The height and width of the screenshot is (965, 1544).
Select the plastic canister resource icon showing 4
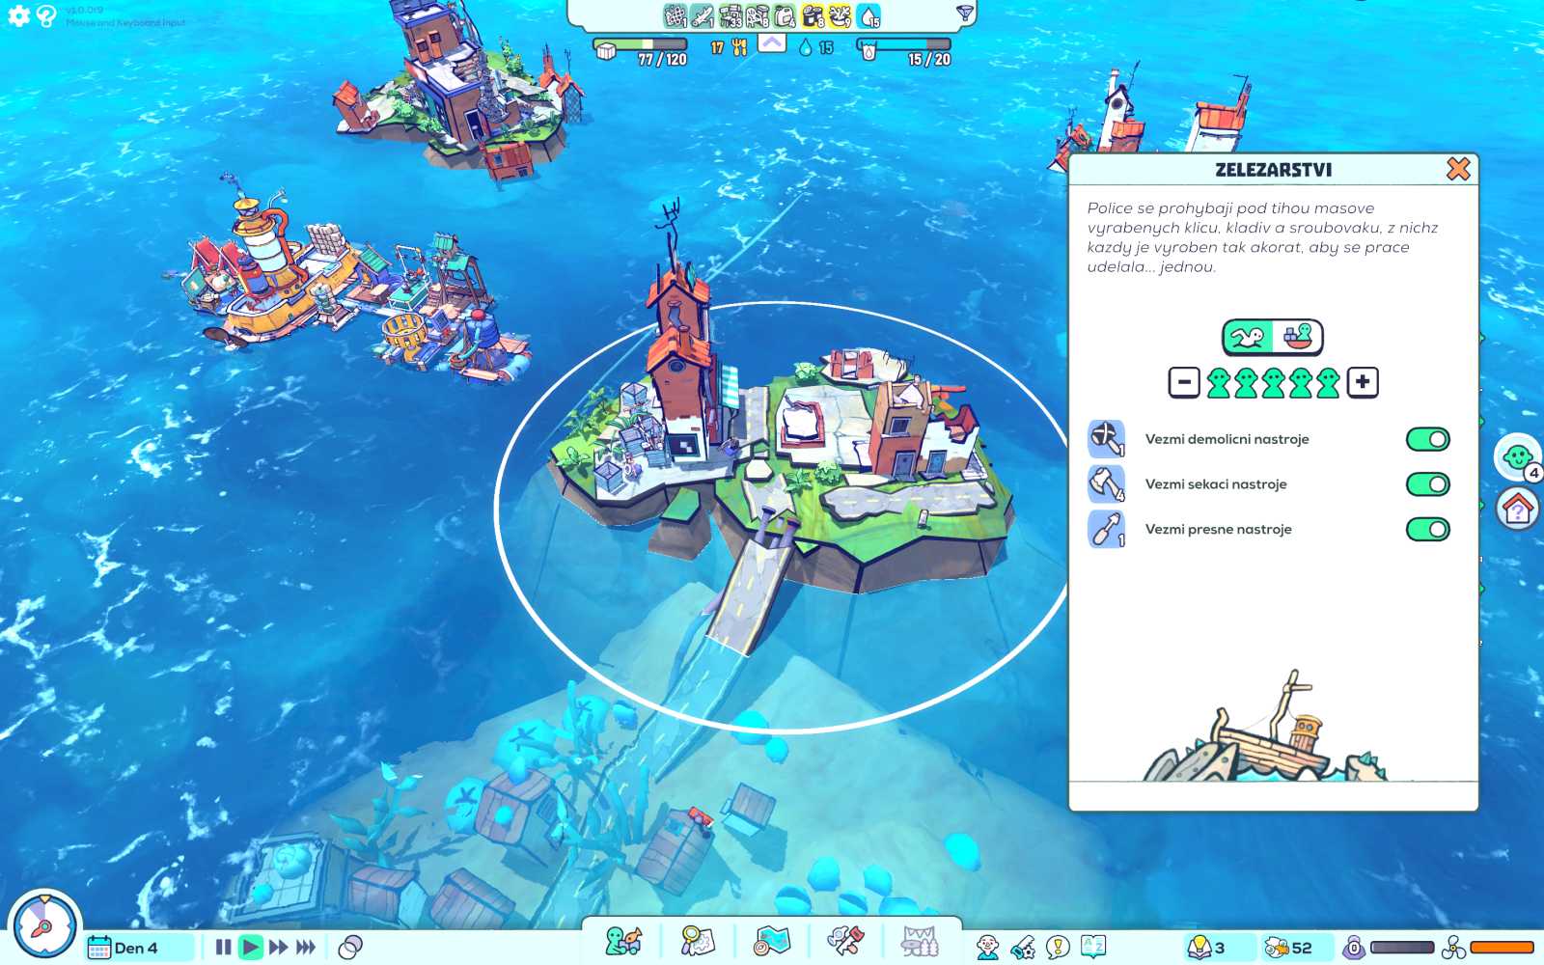[786, 15]
